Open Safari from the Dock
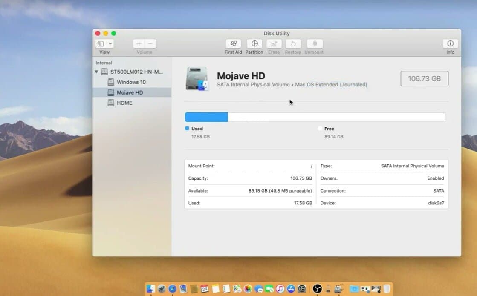The image size is (477, 296). pos(172,288)
